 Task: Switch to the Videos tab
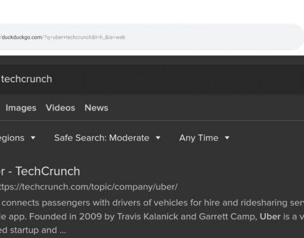[60, 108]
